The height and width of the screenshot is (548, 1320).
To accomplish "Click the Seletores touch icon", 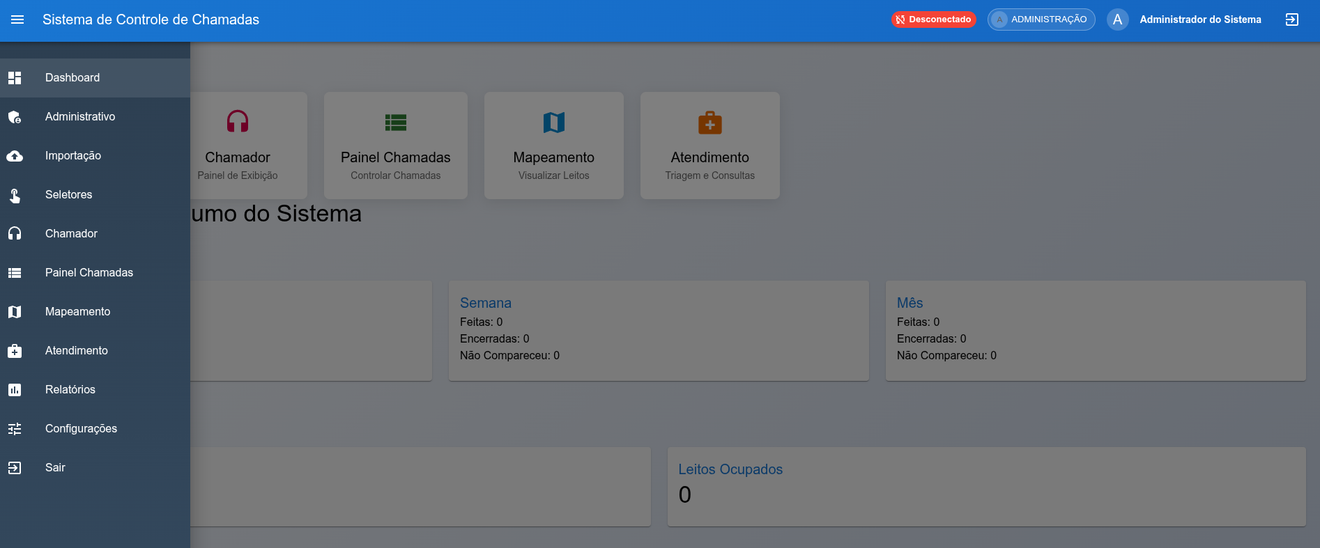I will coord(15,195).
